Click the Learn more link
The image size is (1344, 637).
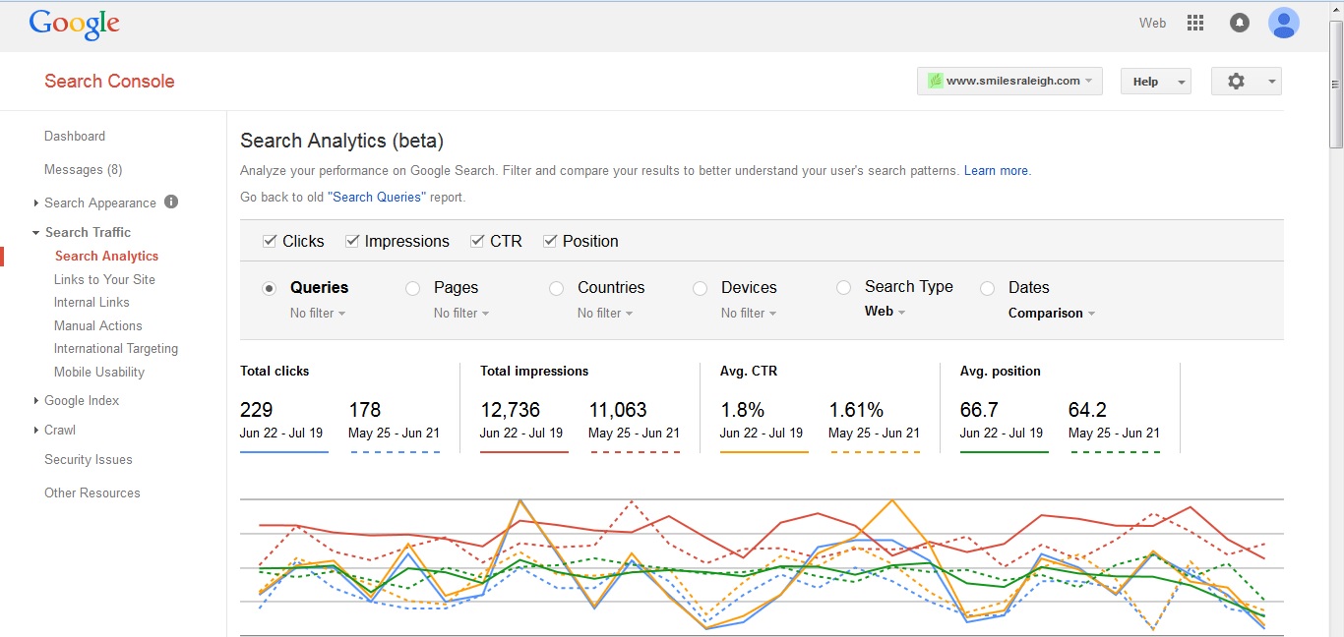pyautogui.click(x=996, y=170)
